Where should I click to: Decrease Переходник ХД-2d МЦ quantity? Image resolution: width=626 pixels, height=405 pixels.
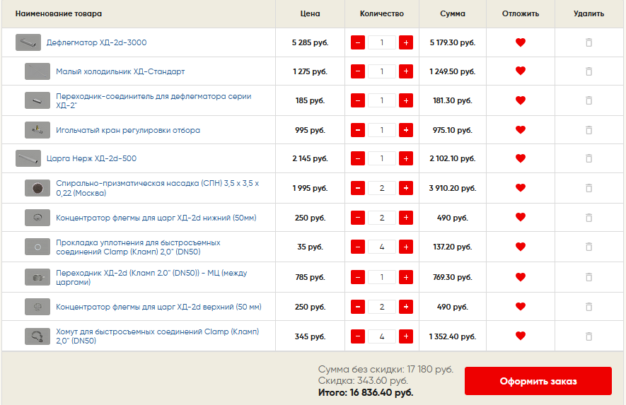click(358, 277)
